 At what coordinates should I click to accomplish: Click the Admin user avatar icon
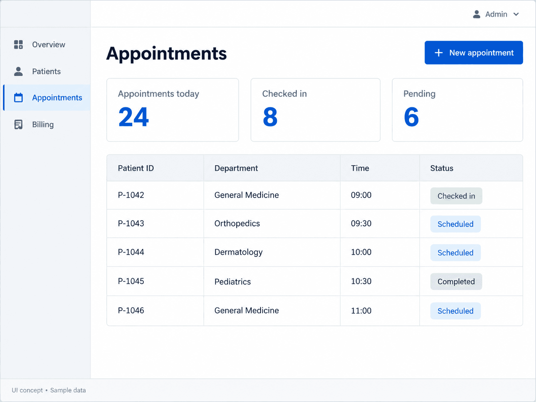[x=477, y=14]
